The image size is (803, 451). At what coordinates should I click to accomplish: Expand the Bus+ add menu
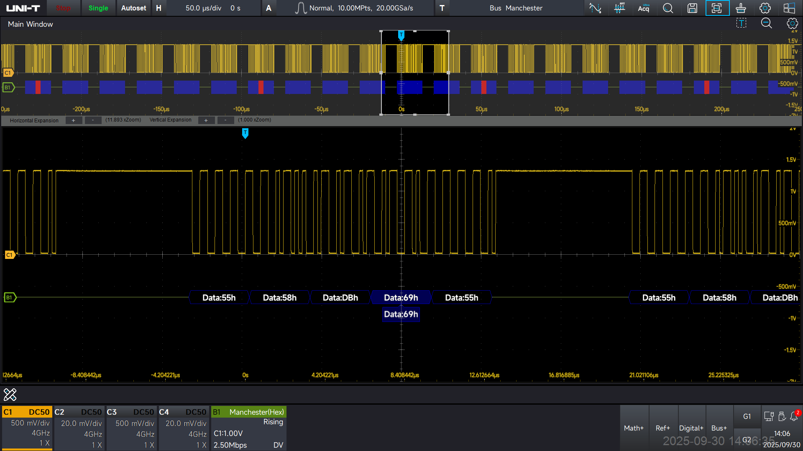tap(719, 428)
